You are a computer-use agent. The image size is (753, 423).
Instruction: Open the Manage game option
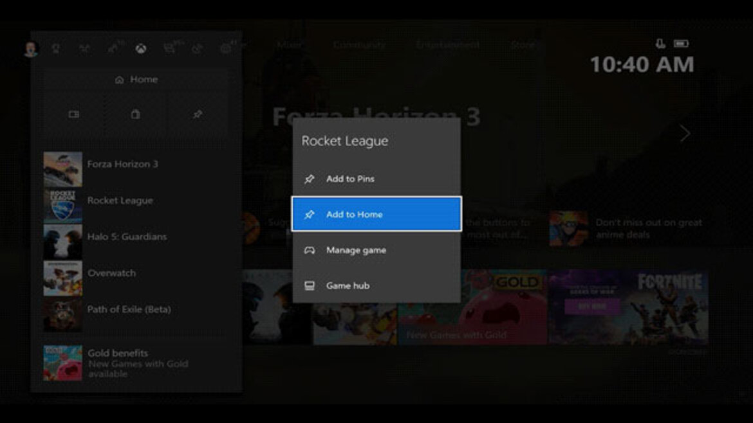376,250
